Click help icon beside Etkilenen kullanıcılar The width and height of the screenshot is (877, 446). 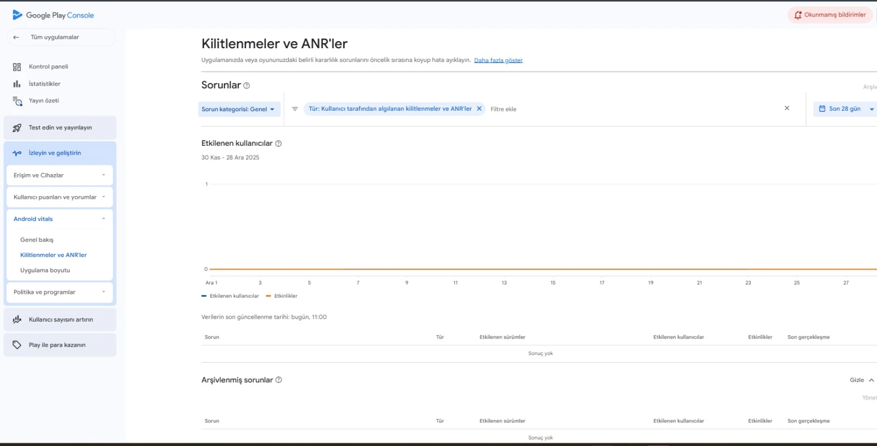click(x=278, y=144)
